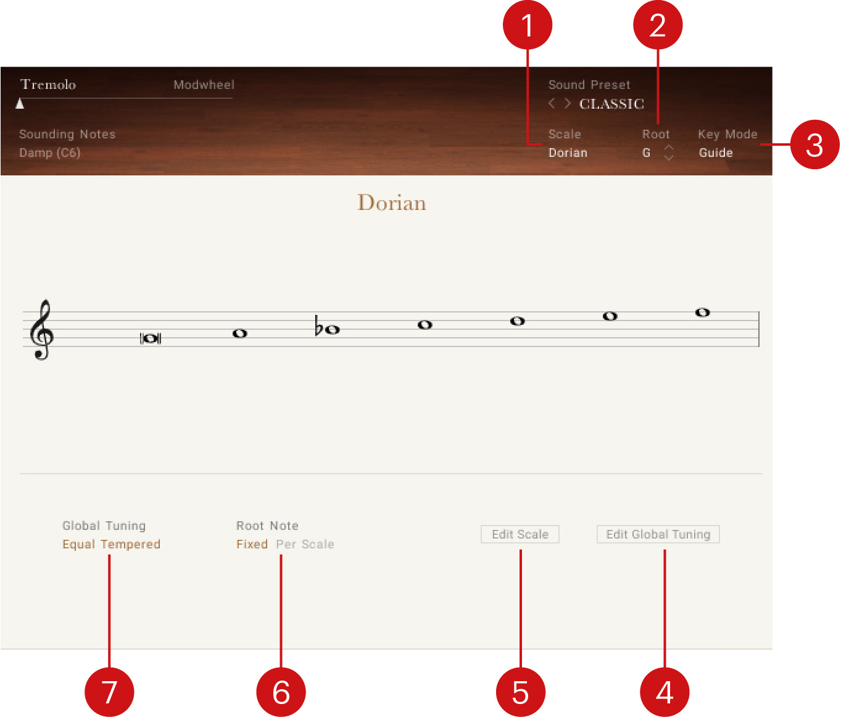The height and width of the screenshot is (717, 841).
Task: Set Root Note to Per Scale
Action: (305, 544)
